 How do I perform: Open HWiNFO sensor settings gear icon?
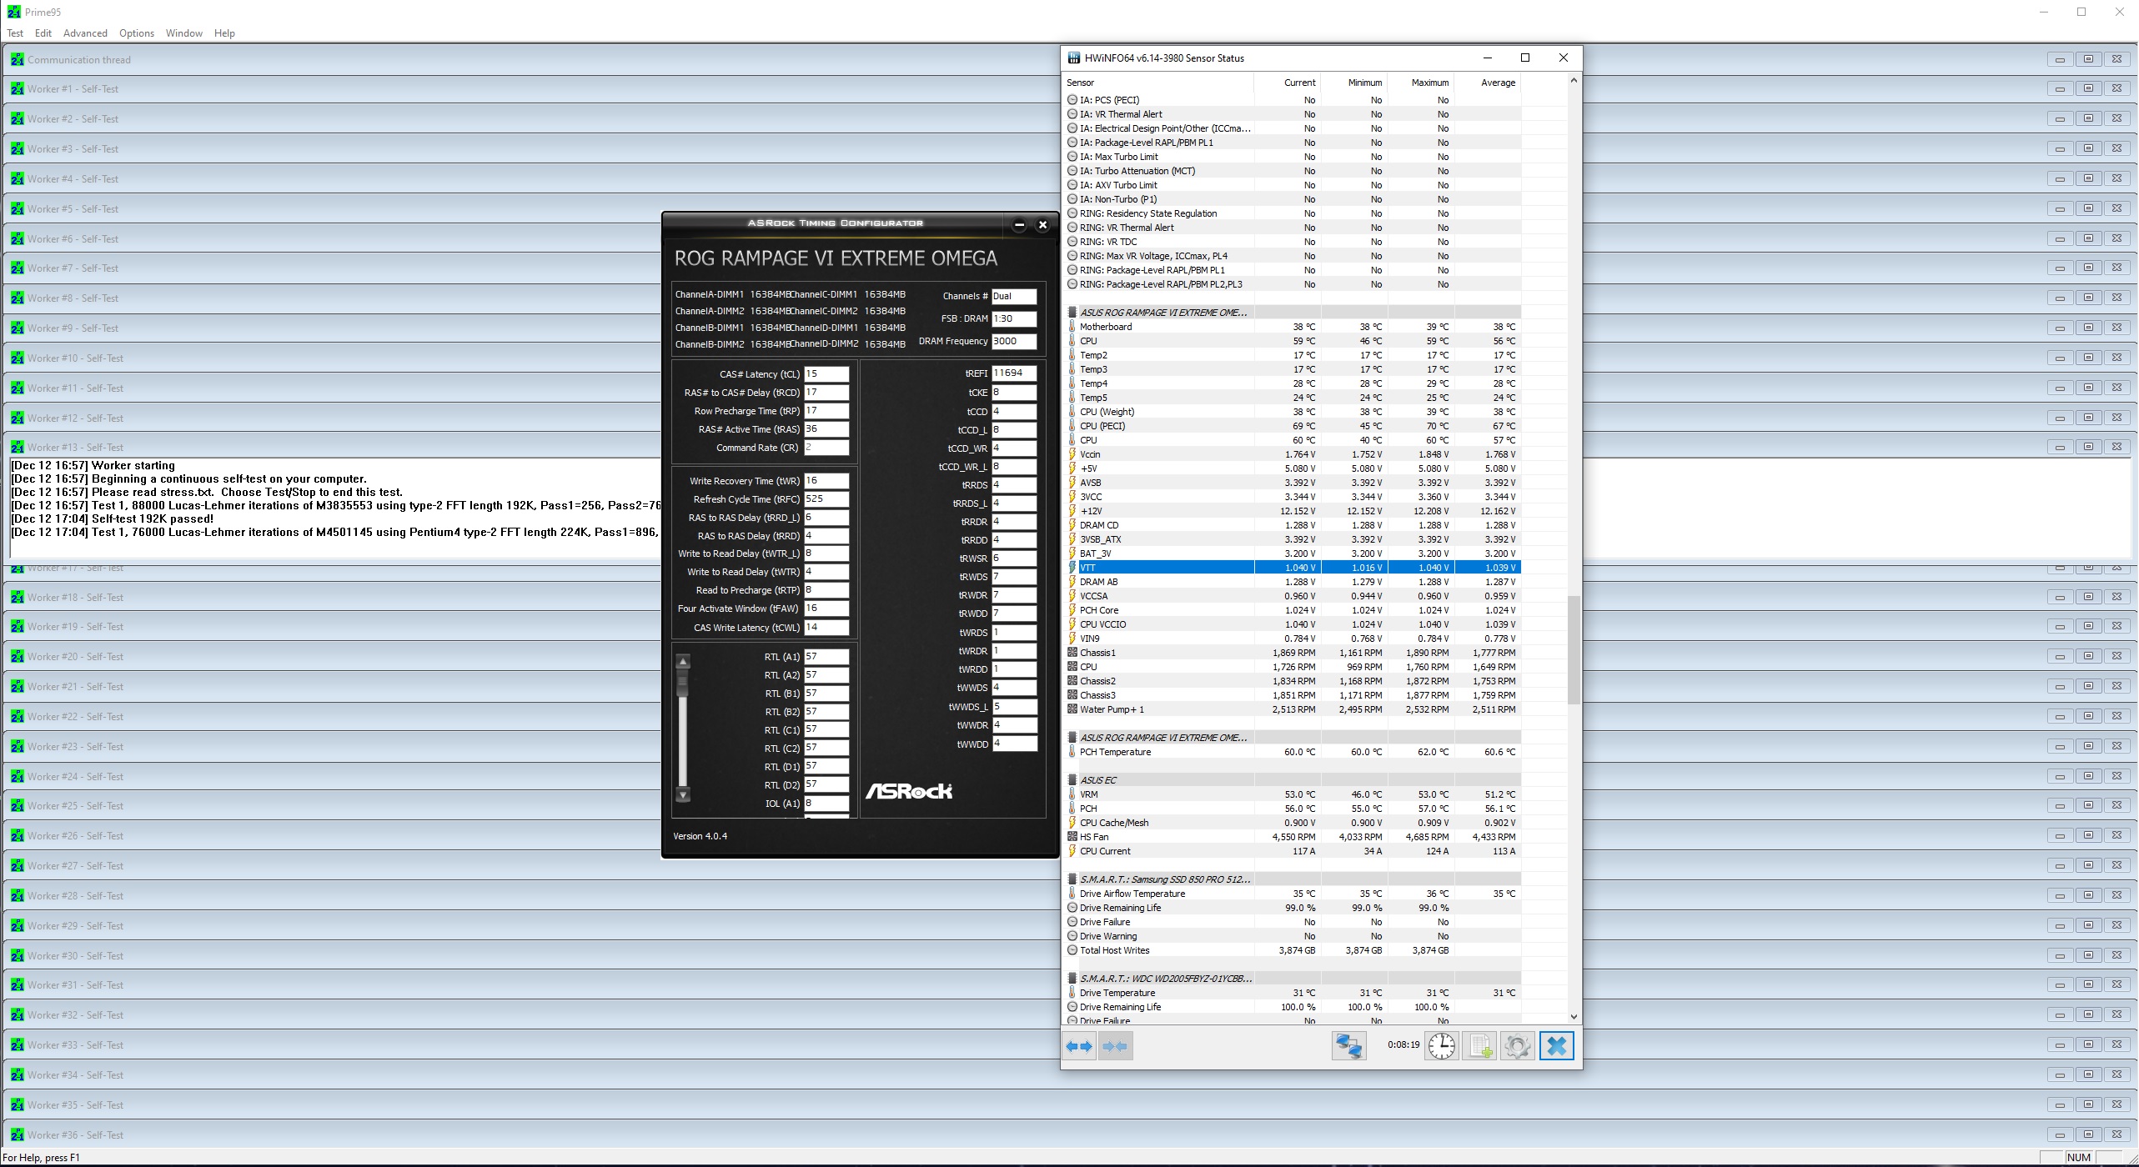[1518, 1046]
